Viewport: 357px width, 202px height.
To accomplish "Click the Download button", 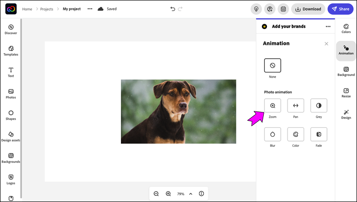I will coord(308,9).
